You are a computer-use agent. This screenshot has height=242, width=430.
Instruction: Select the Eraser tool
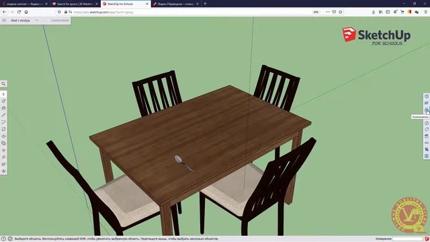(3, 102)
